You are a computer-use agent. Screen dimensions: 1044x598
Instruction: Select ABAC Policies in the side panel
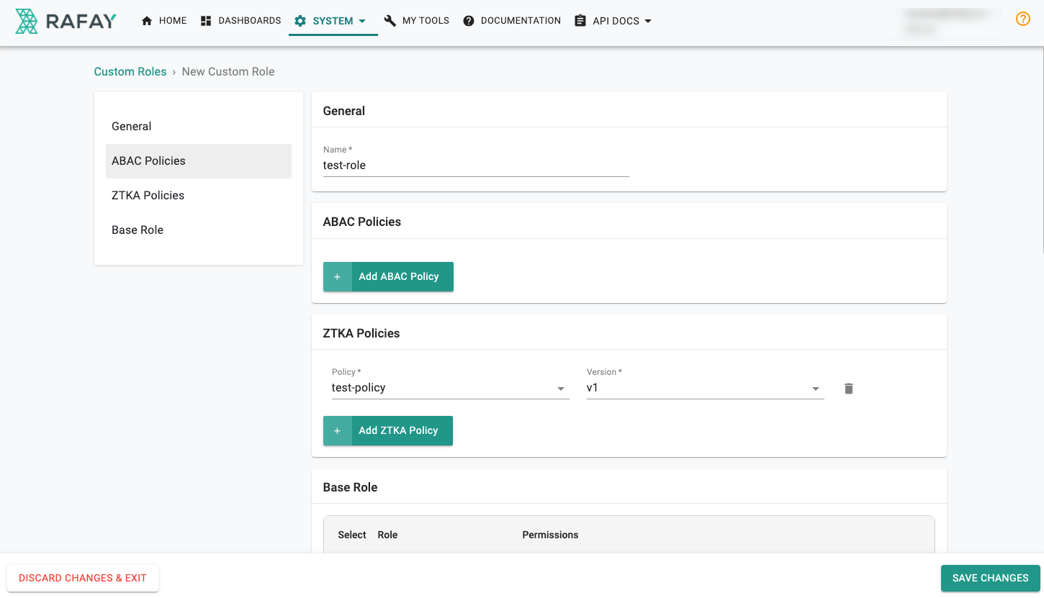199,161
